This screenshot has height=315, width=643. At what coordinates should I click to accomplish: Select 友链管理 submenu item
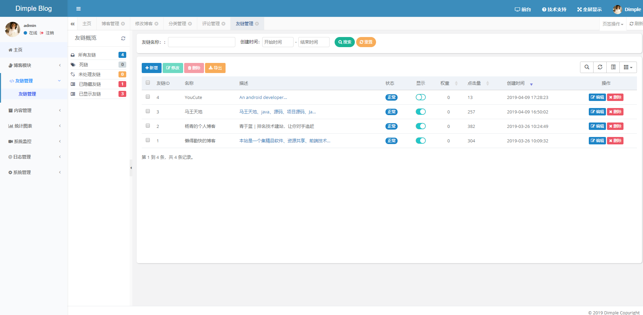[x=27, y=94]
